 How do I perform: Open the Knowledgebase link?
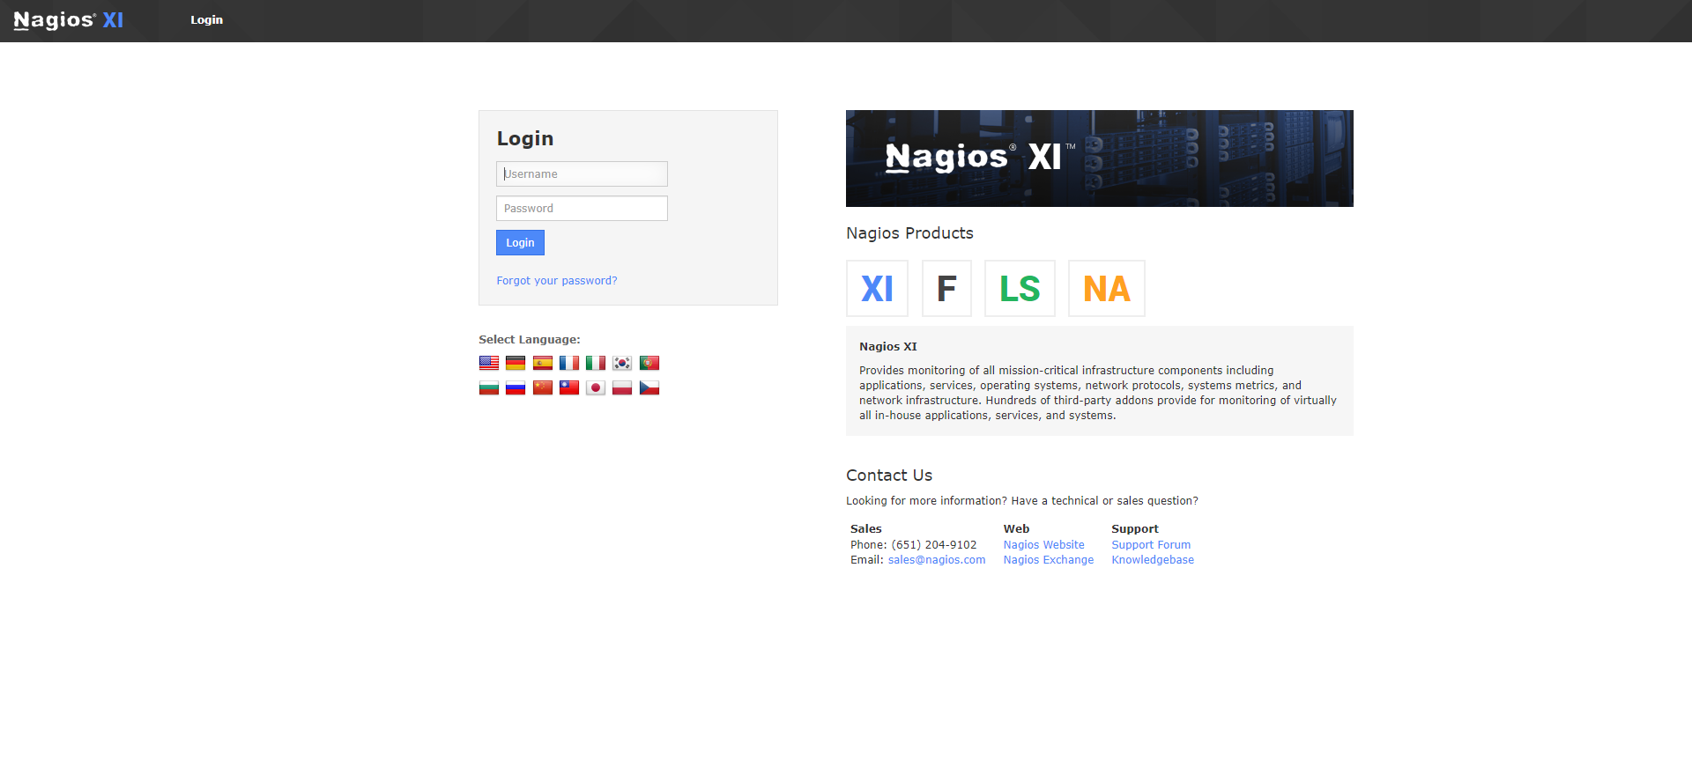point(1153,559)
